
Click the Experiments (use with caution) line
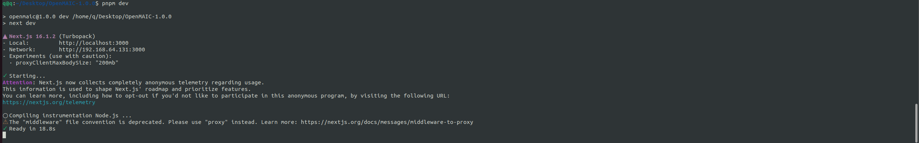pyautogui.click(x=57, y=56)
